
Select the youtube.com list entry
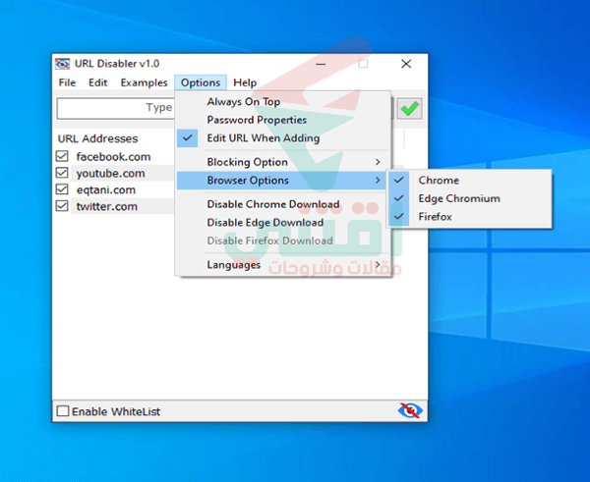(x=110, y=173)
